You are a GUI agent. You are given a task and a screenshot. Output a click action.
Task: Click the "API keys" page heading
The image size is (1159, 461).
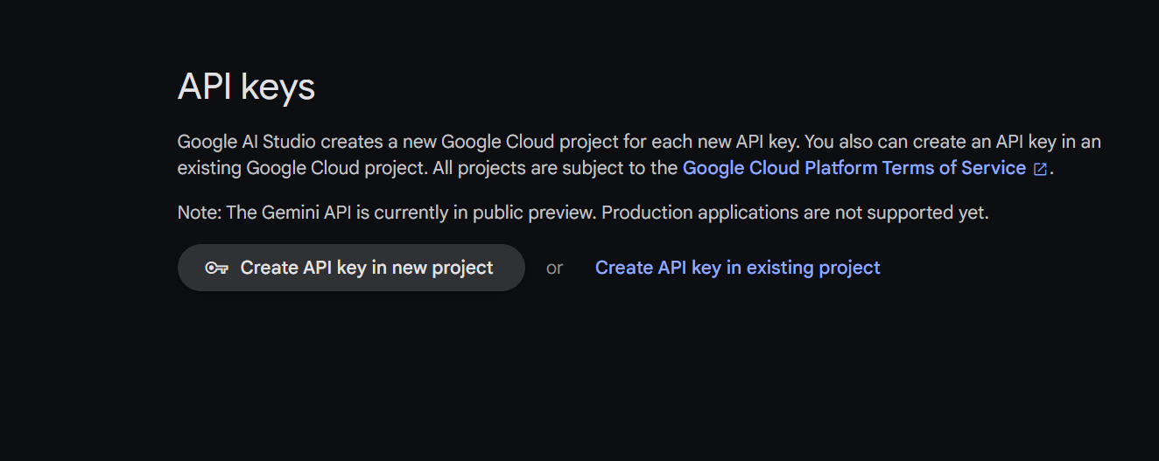pyautogui.click(x=246, y=87)
